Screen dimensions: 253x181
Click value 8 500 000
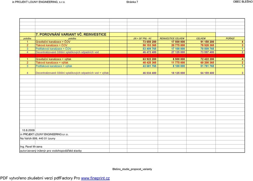179,59
